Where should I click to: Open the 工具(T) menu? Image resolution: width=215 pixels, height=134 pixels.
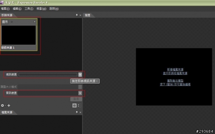(x=29, y=9)
